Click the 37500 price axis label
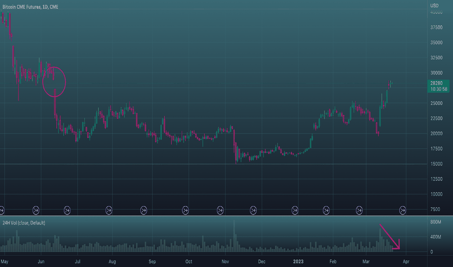Viewport: 453px width, 267px height. point(436,27)
